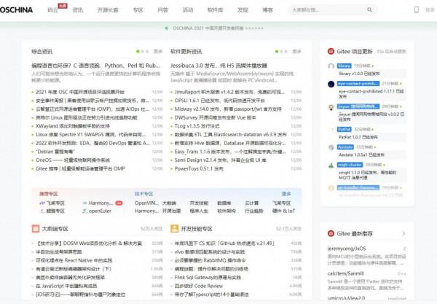Open the Flink Sql Gateway article

[x=208, y=278]
